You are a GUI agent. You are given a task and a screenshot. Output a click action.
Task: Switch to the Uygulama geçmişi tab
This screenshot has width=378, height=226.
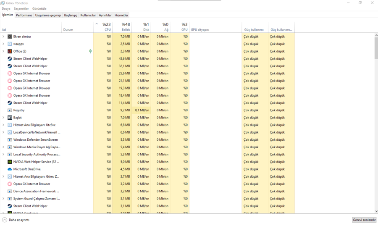pos(48,15)
